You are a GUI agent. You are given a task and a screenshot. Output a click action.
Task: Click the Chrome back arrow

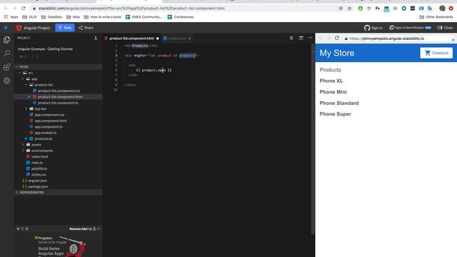click(x=6, y=9)
